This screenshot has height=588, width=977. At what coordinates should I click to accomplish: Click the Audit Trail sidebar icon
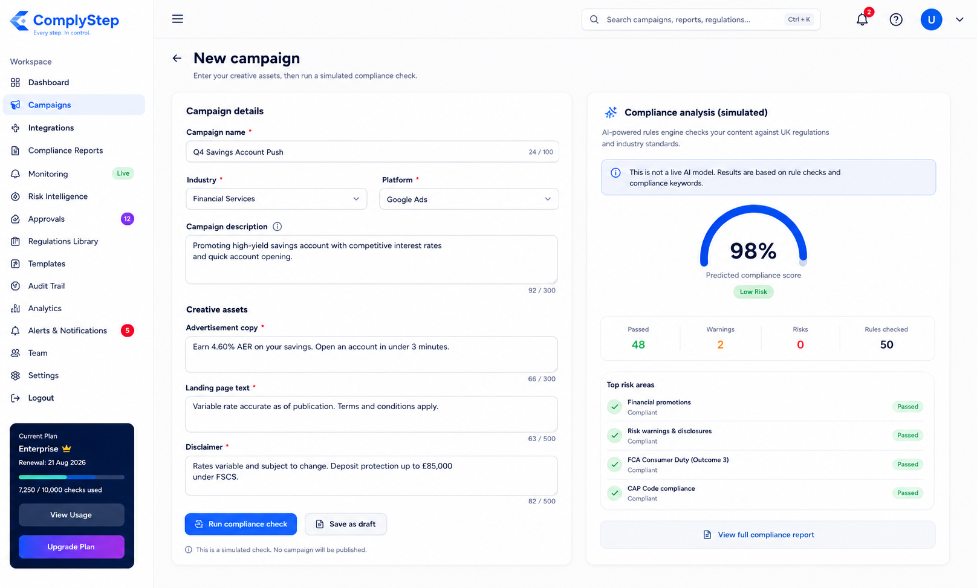[x=16, y=286]
